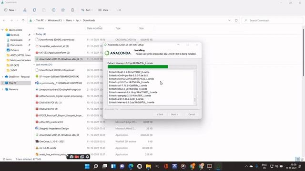Expand the Network tree node
The width and height of the screenshot is (305, 171).
click(x=2, y=89)
